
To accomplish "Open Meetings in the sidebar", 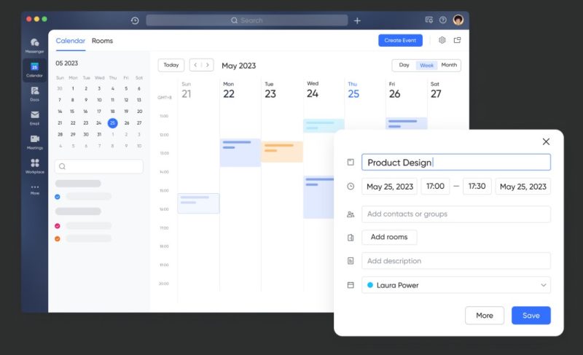I will pos(34,142).
